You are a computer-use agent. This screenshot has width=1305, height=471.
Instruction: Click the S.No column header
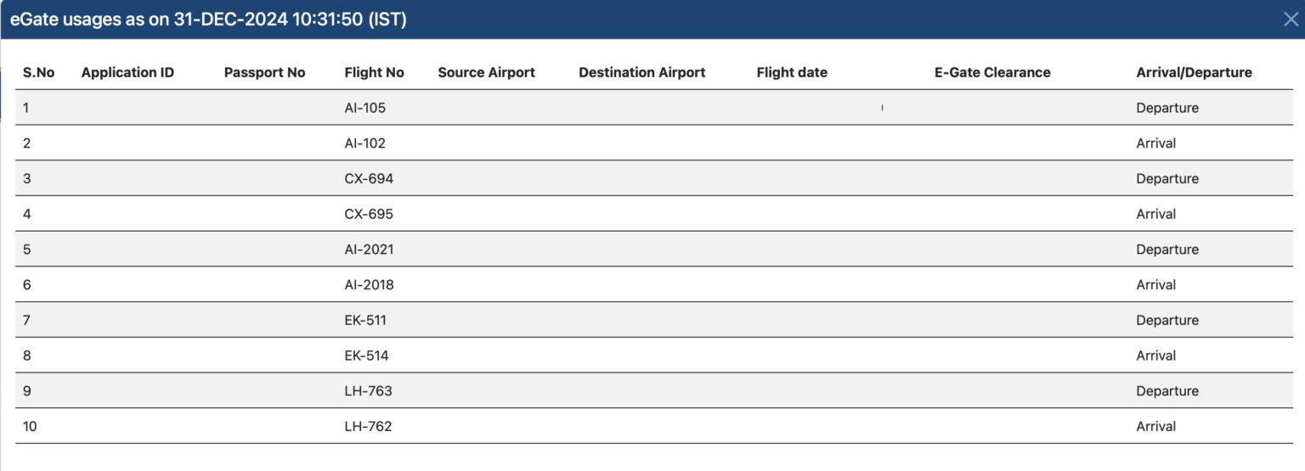coord(38,73)
